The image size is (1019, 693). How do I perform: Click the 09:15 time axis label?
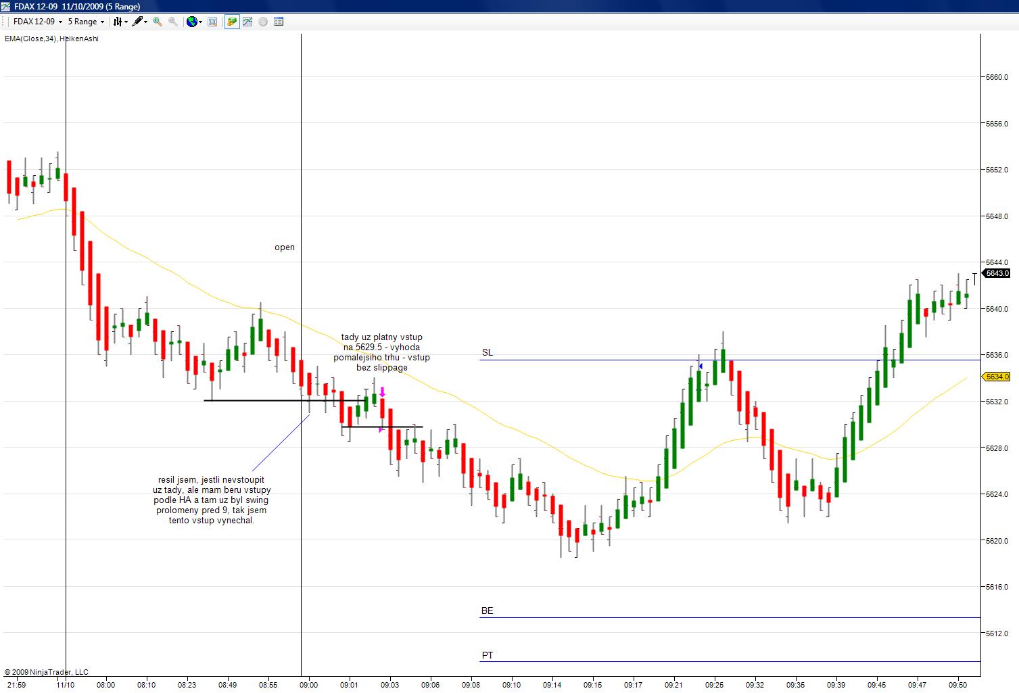click(x=592, y=685)
